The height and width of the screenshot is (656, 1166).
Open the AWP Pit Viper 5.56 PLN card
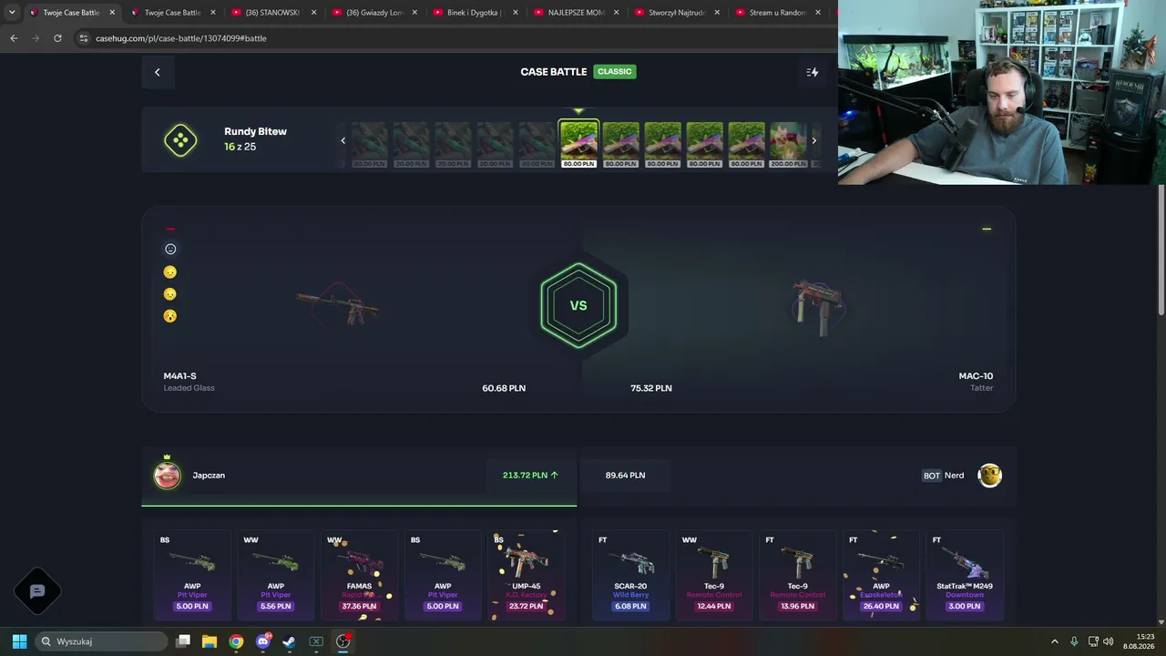point(276,575)
